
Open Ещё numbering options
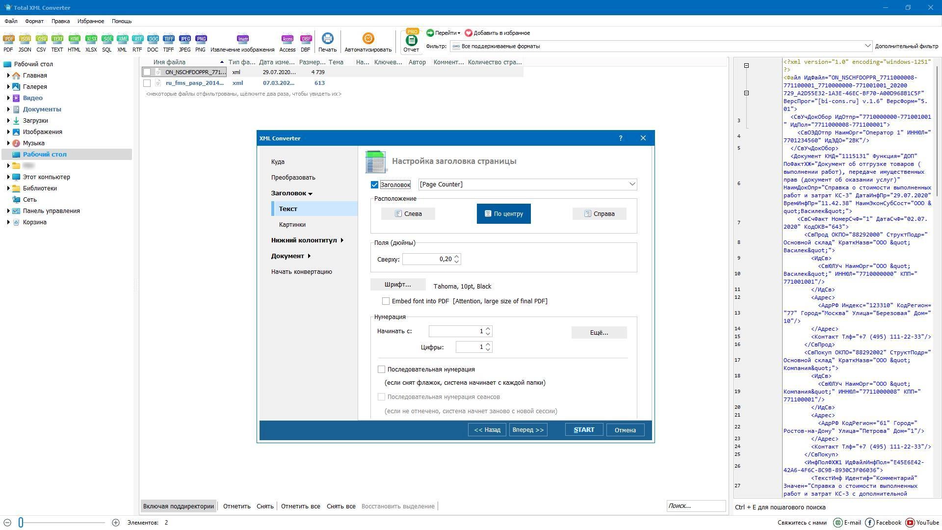click(x=599, y=333)
